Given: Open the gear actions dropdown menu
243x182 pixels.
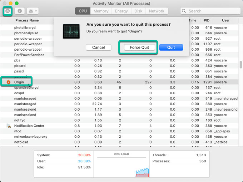Looking at the screenshot, I should [33, 11].
